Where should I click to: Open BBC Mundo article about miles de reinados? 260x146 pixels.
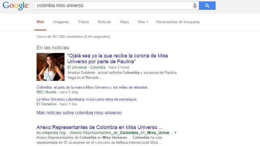(x=92, y=87)
